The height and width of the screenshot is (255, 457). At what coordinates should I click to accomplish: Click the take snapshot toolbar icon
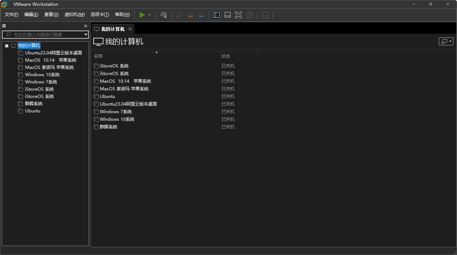pyautogui.click(x=179, y=15)
